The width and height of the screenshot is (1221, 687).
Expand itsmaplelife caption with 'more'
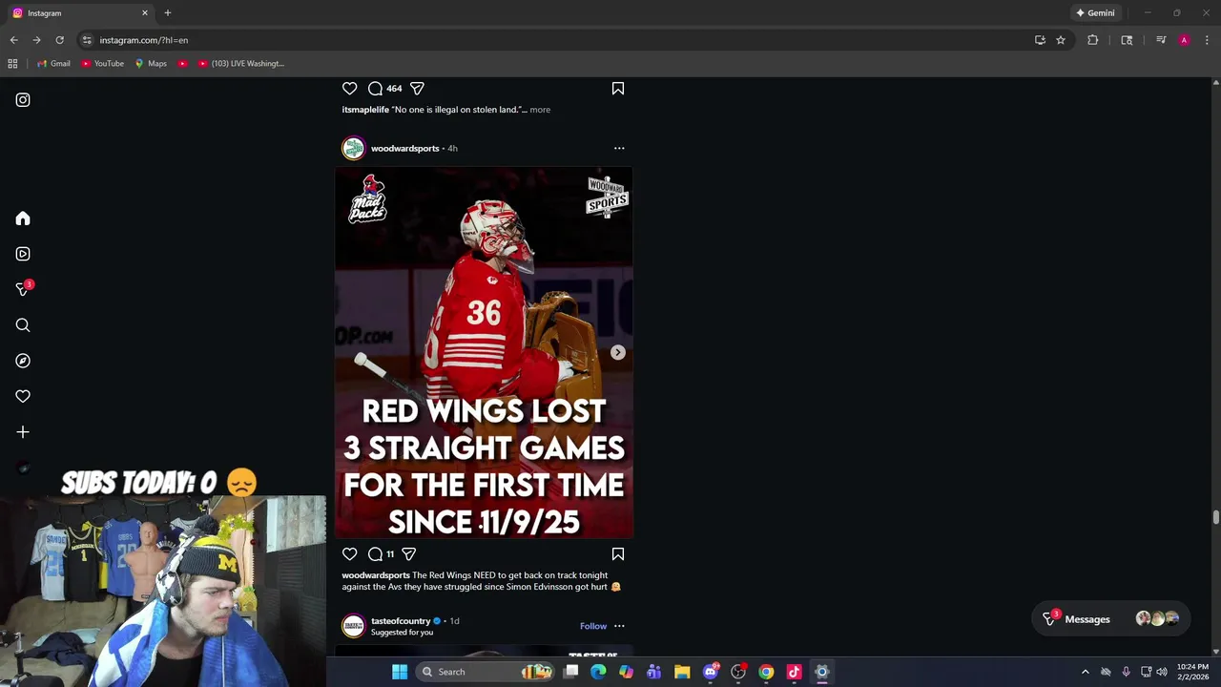pos(540,110)
